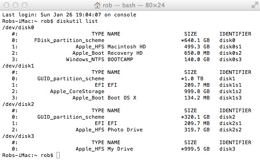Click the *999.5 GB size value
Viewport: 260px width, 167px height.
[195, 149]
